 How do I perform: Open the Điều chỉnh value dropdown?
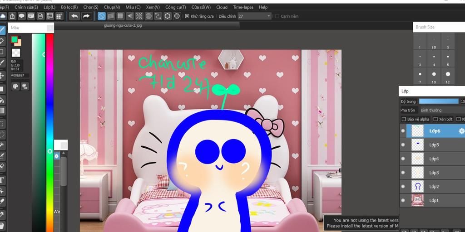point(254,16)
